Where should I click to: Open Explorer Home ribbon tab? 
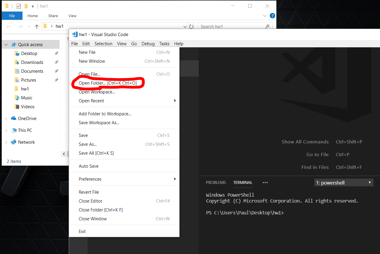[33, 16]
